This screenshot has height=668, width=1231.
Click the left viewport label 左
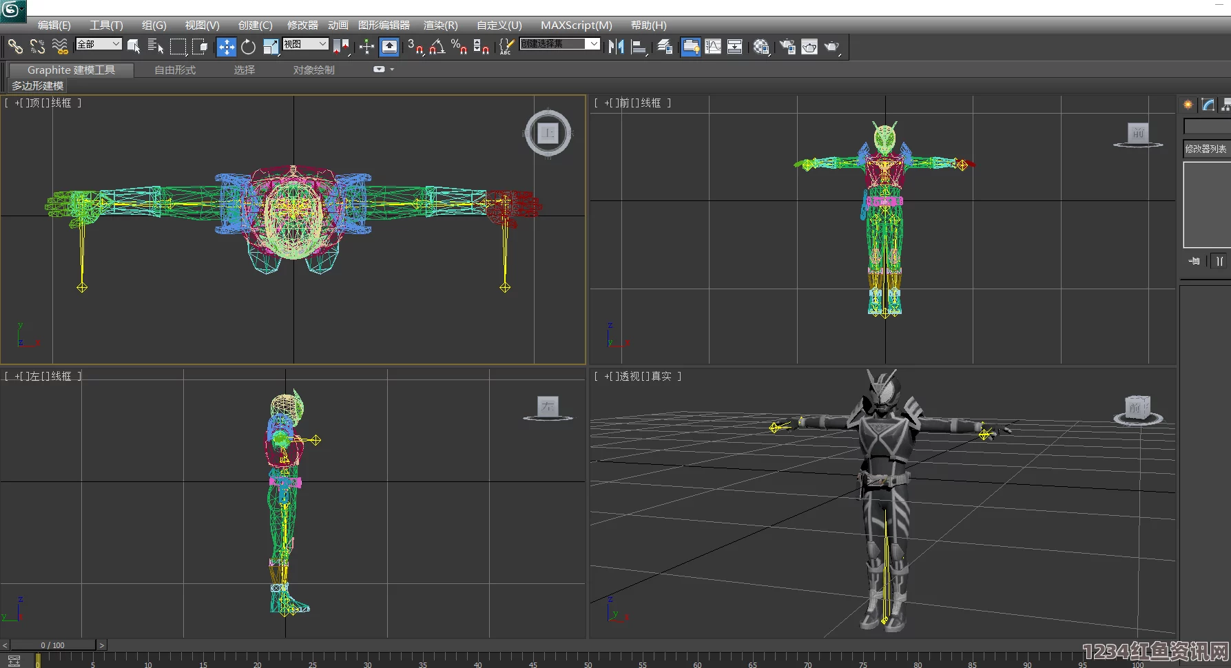coord(34,376)
